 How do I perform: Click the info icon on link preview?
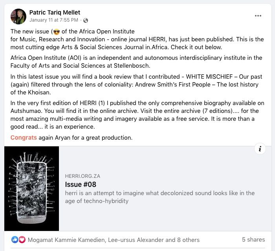(x=260, y=149)
